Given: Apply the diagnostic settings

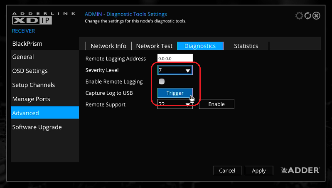Looking at the screenshot, I should click(x=259, y=171).
